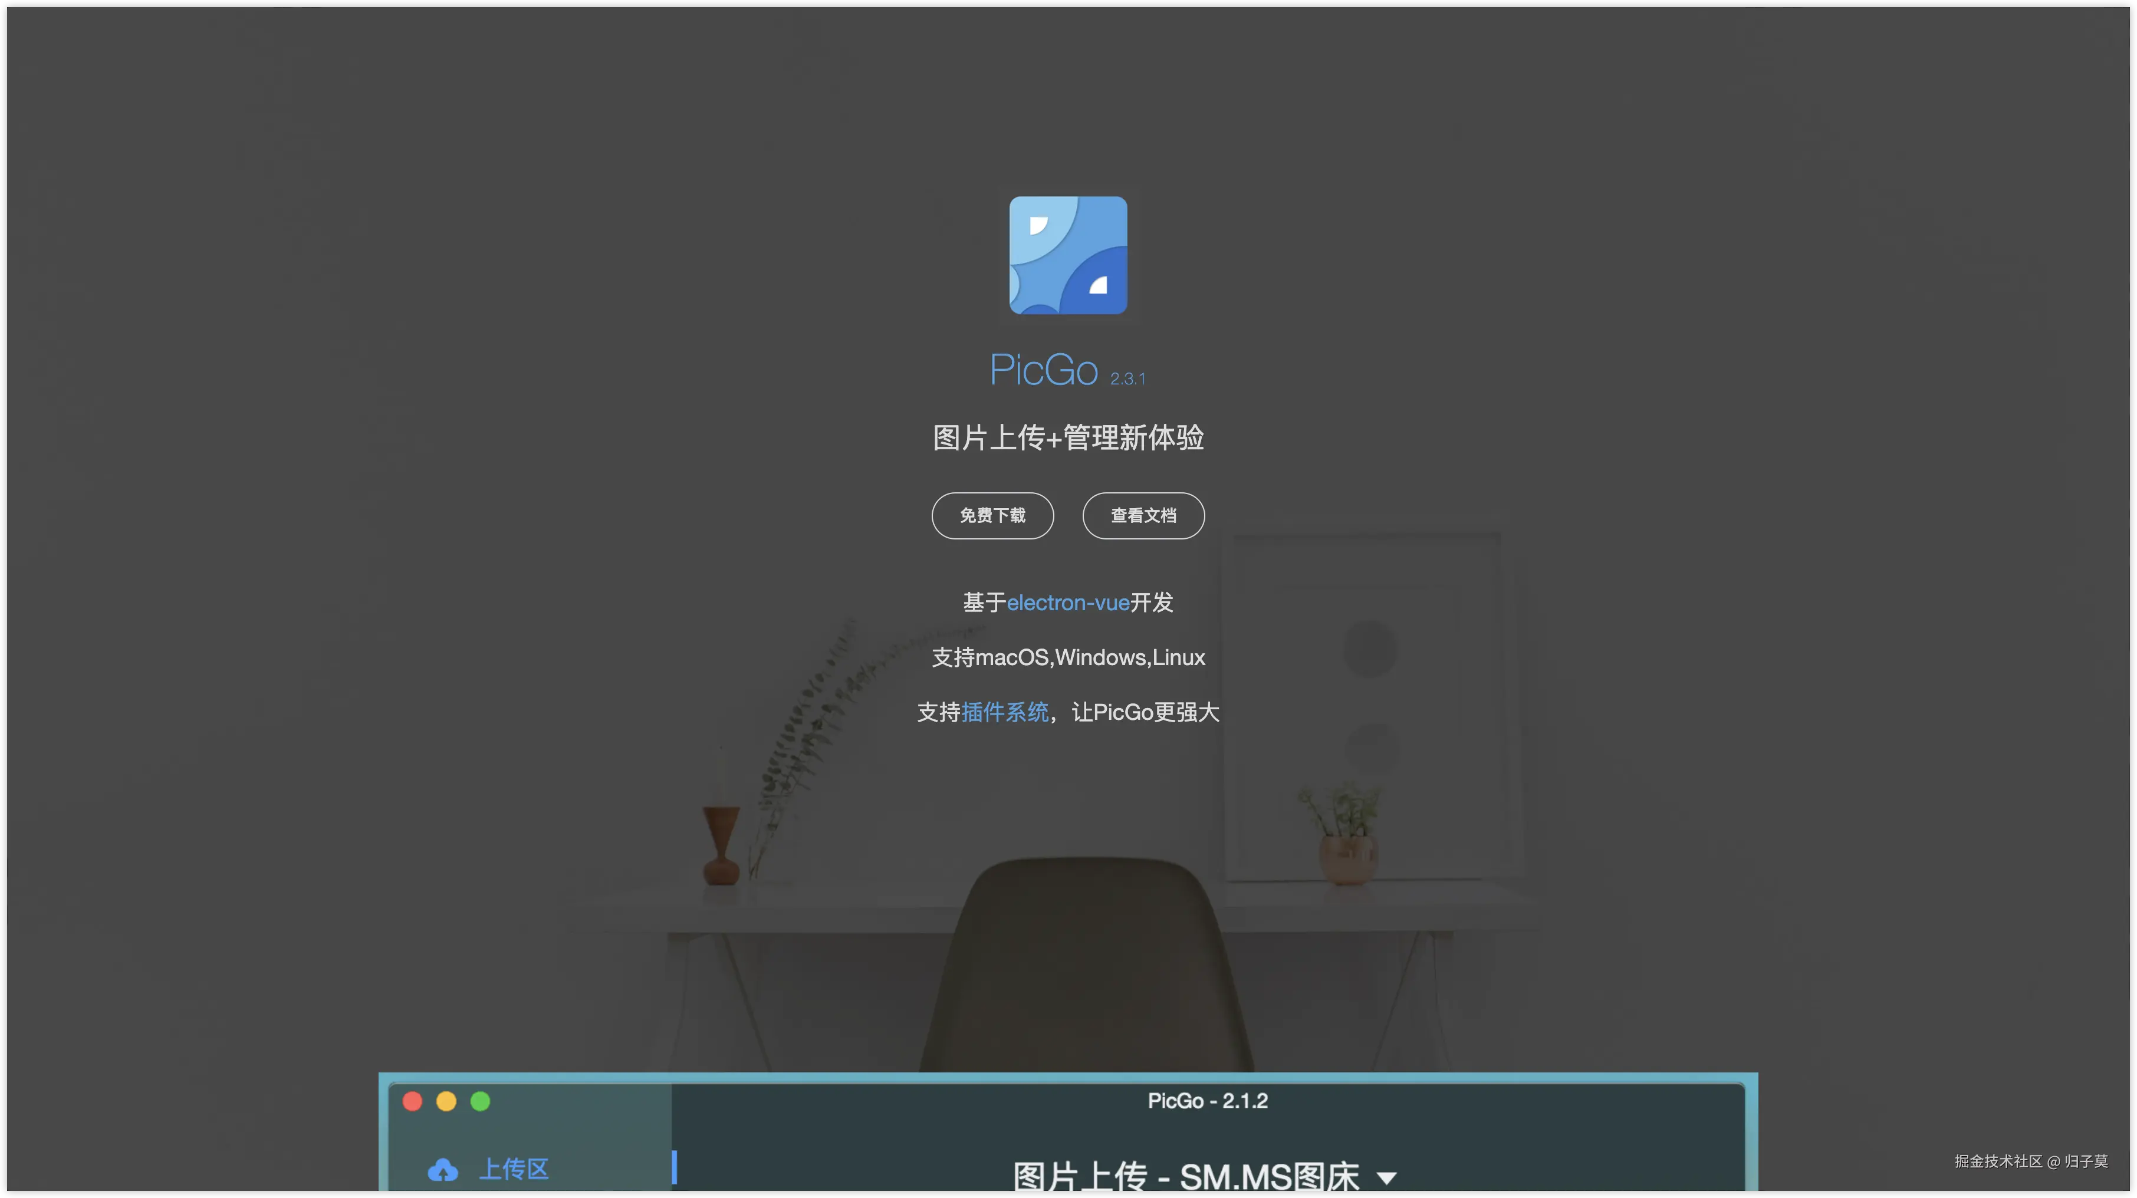Open docs via 查看文档 button
Screen dimensions: 2137x1198
click(1143, 515)
